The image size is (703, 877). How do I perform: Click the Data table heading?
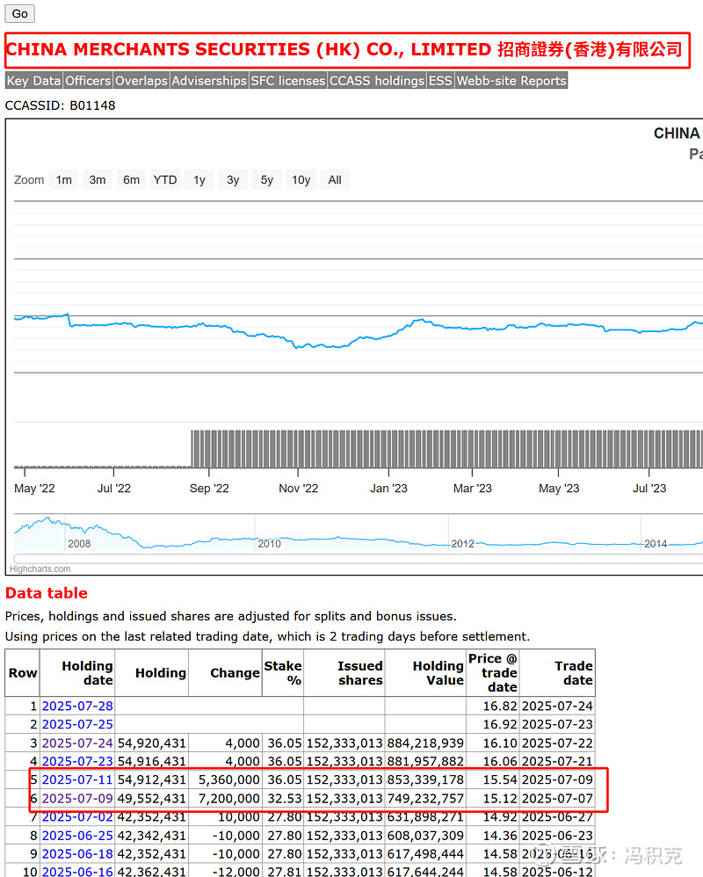pos(47,593)
